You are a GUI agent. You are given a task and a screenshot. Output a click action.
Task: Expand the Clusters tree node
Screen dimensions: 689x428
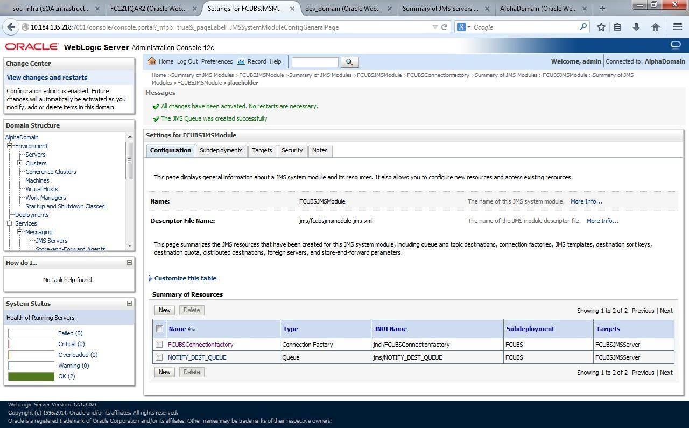19,163
